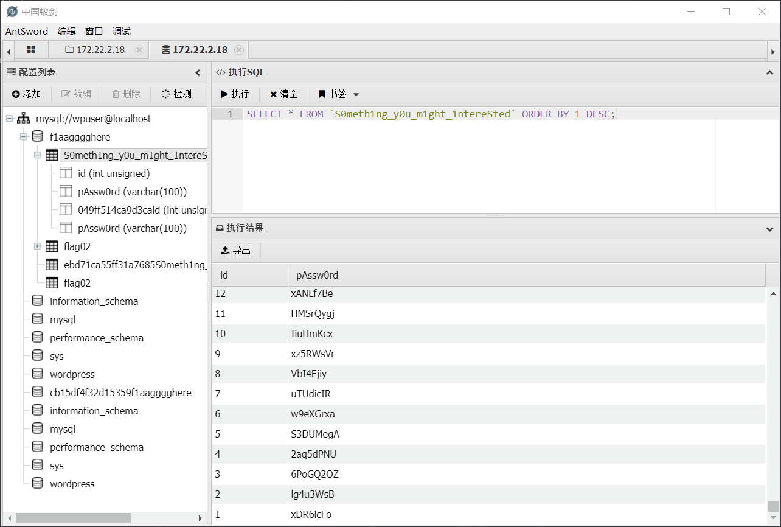
Task: Collapse the mysql://wpuser@localhost tree node
Action: pyautogui.click(x=9, y=119)
